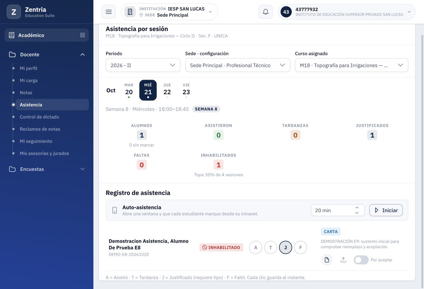Viewport: 424px width, 289px height.
Task: Mark student as J (Justificado)
Action: (x=285, y=248)
